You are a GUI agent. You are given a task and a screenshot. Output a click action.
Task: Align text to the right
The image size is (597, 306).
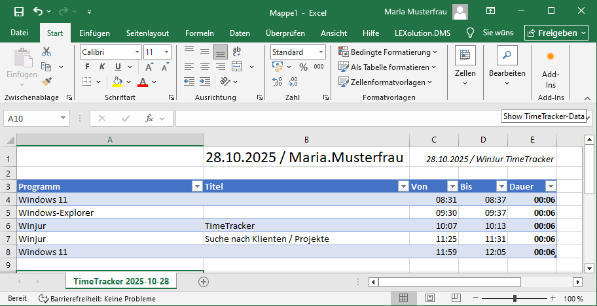pyautogui.click(x=221, y=67)
